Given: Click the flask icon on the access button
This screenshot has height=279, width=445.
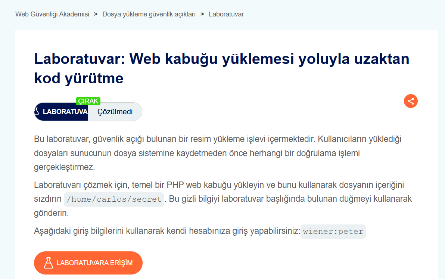Looking at the screenshot, I should point(49,263).
